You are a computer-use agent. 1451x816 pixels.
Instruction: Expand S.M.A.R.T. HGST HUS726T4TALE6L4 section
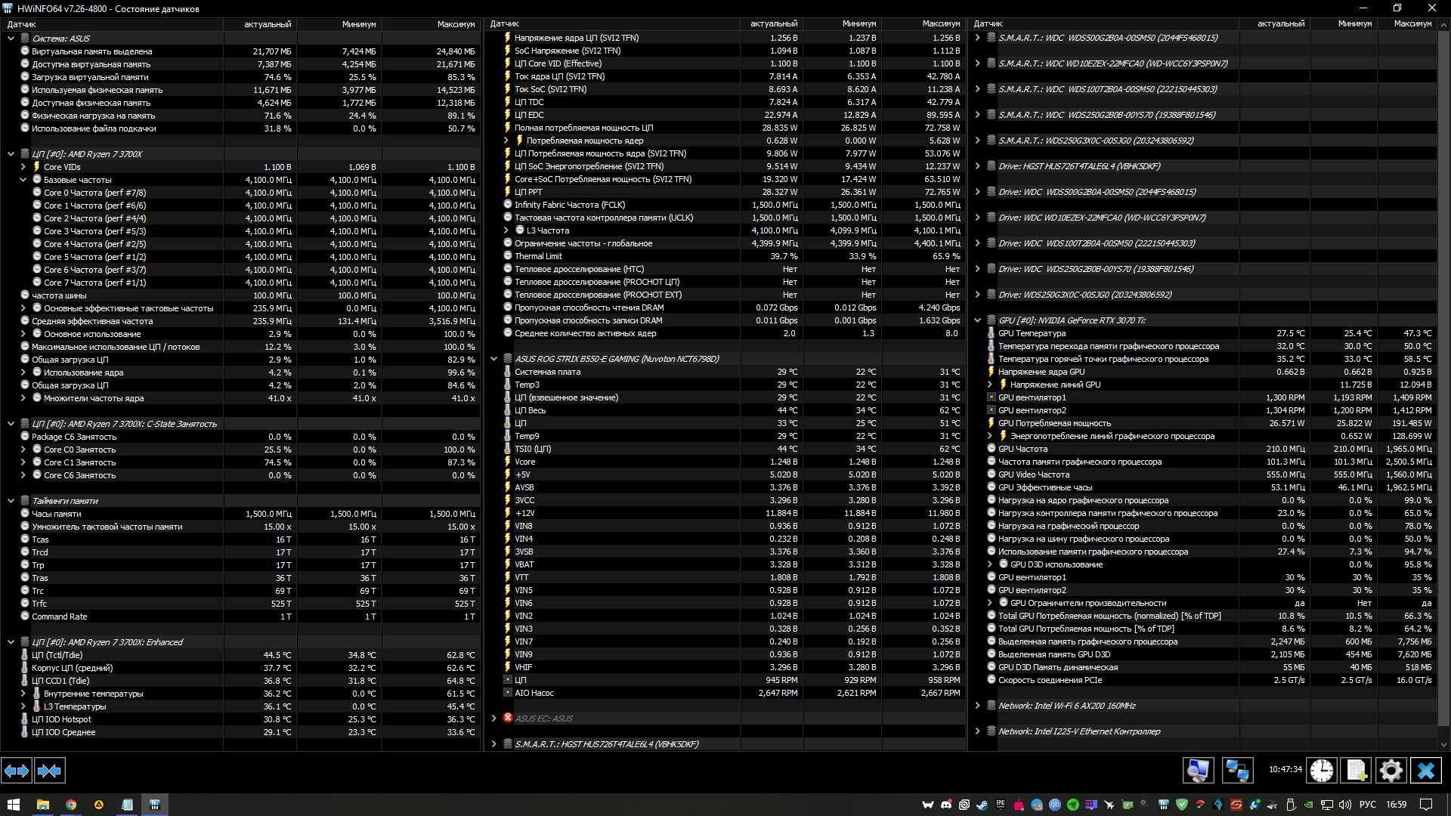tap(493, 744)
